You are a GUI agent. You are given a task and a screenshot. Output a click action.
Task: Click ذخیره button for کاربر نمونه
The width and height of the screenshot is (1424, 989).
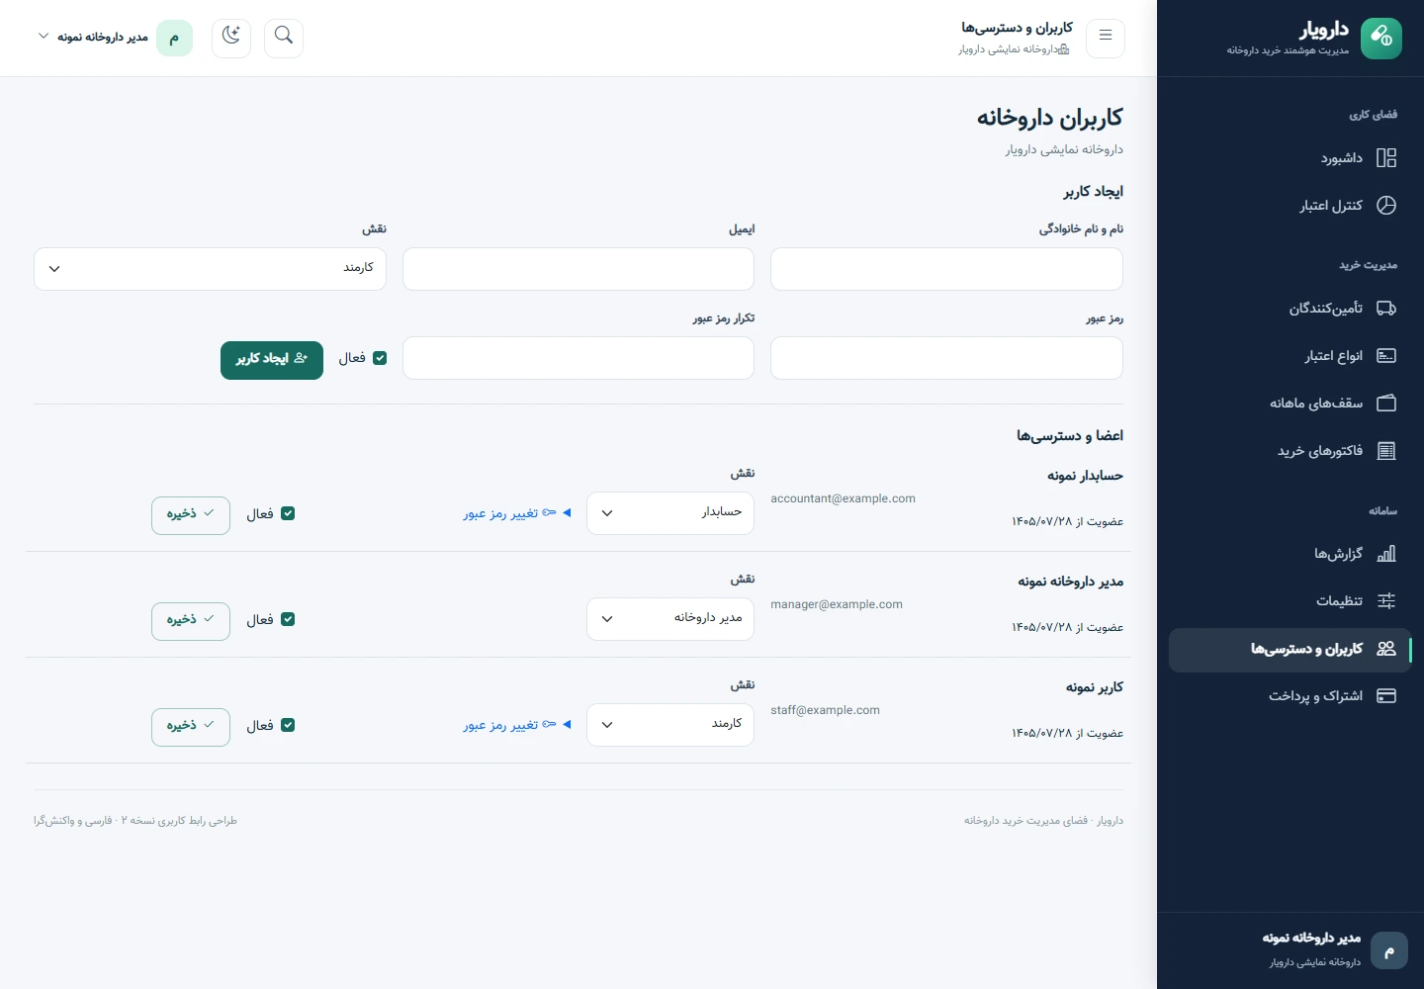191,727
